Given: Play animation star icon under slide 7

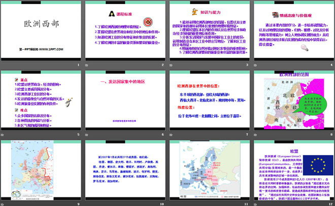Looking at the screenshot, I should pos(171,134).
